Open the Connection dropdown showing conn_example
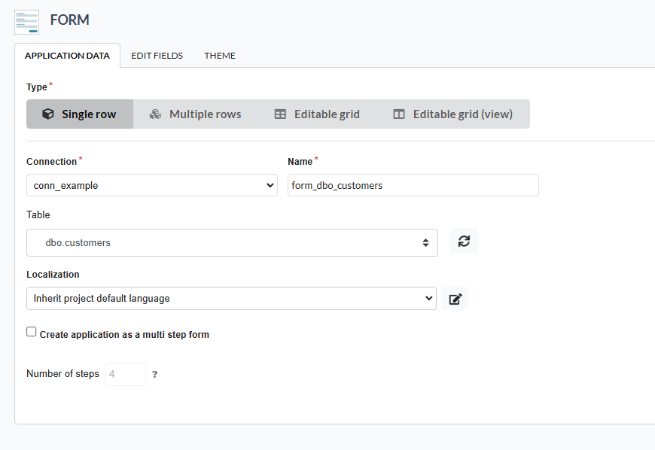Viewport: 655px width, 450px height. (151, 185)
